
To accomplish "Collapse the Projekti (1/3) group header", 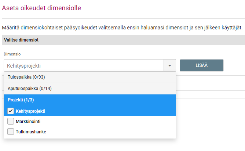I will (23, 100).
